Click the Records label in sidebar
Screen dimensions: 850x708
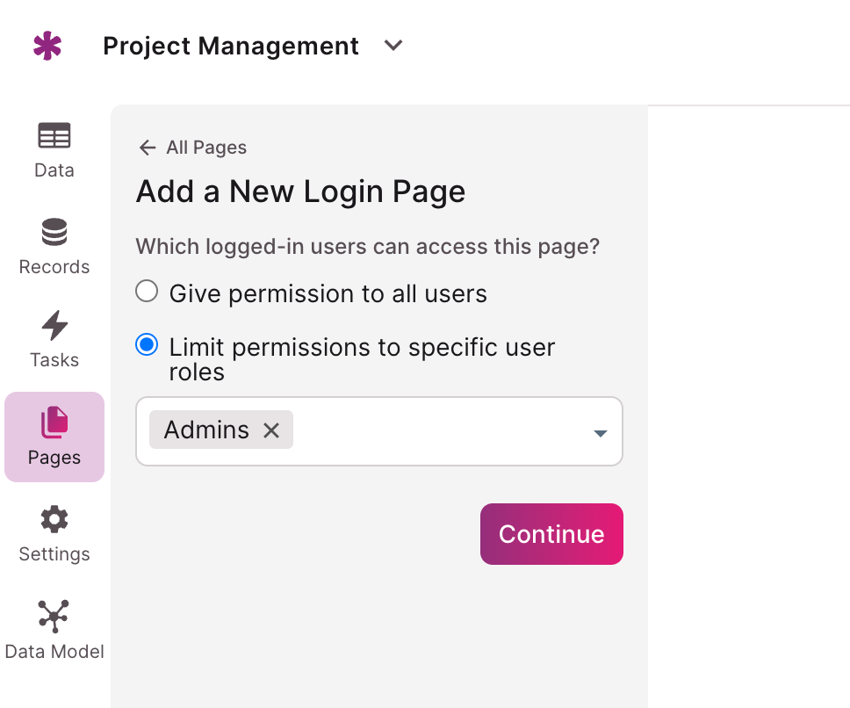(x=54, y=267)
